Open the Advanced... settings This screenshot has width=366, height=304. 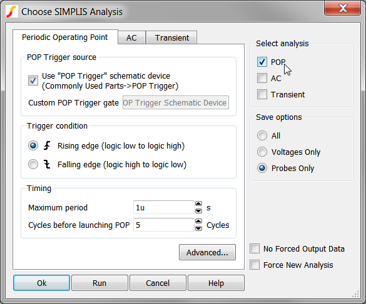click(x=207, y=252)
